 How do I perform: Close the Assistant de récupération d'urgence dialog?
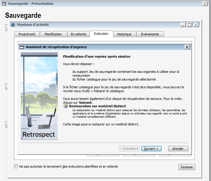187,47
